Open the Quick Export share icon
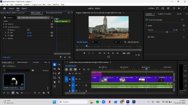 pos(163,8)
